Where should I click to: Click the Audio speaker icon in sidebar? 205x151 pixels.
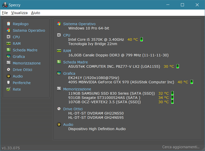click(x=9, y=76)
